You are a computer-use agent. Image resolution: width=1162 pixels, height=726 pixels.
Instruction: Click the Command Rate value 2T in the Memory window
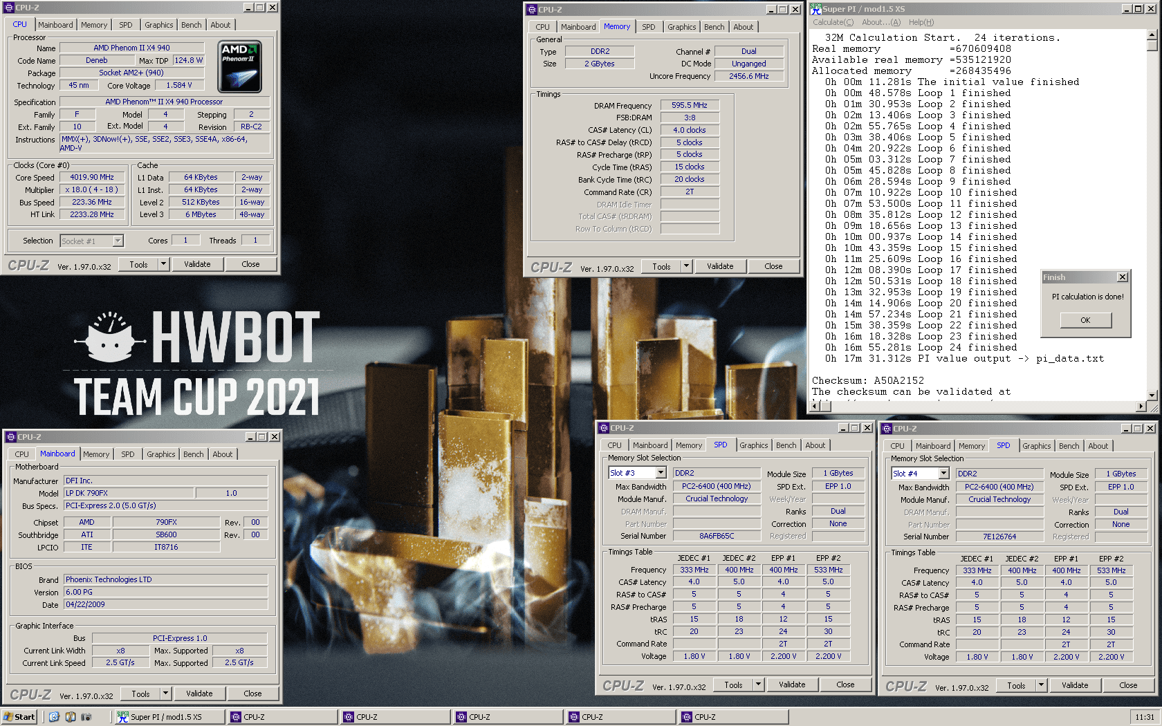[x=689, y=192]
